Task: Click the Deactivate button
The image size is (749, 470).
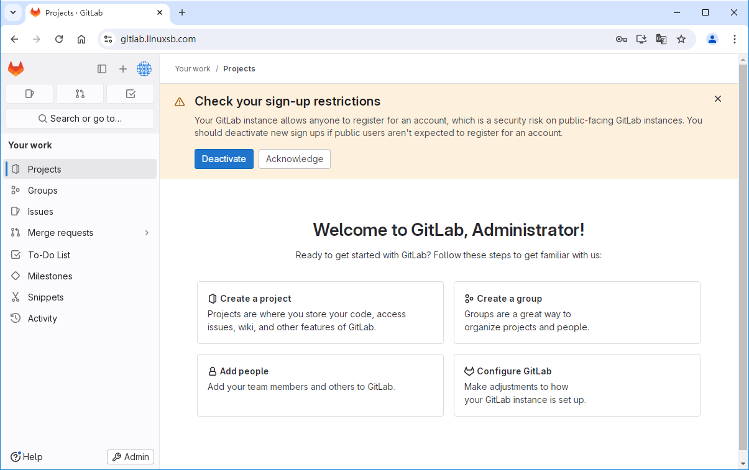Action: (224, 159)
